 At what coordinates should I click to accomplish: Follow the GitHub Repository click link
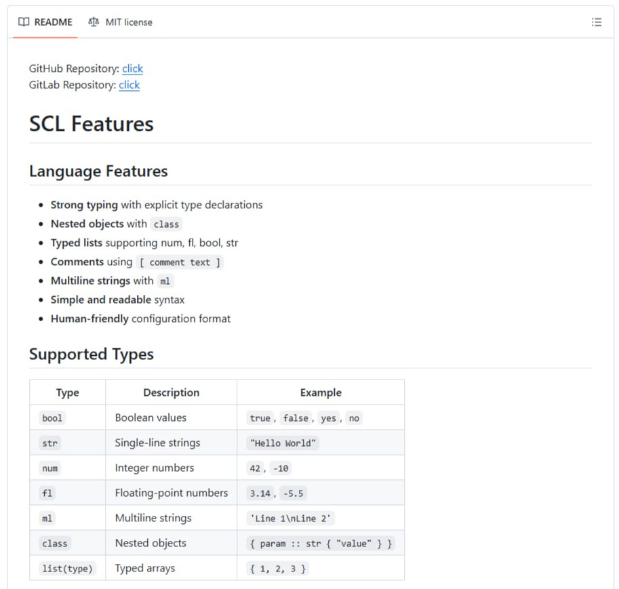(x=132, y=68)
